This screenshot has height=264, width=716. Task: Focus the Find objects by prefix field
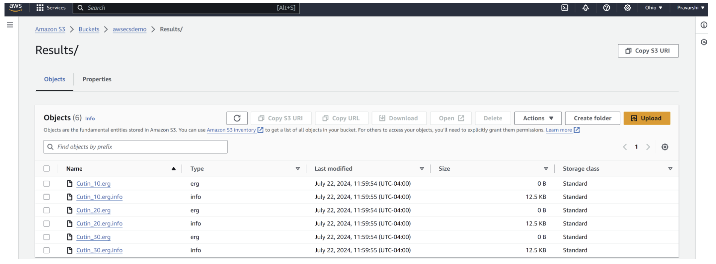[x=135, y=147]
